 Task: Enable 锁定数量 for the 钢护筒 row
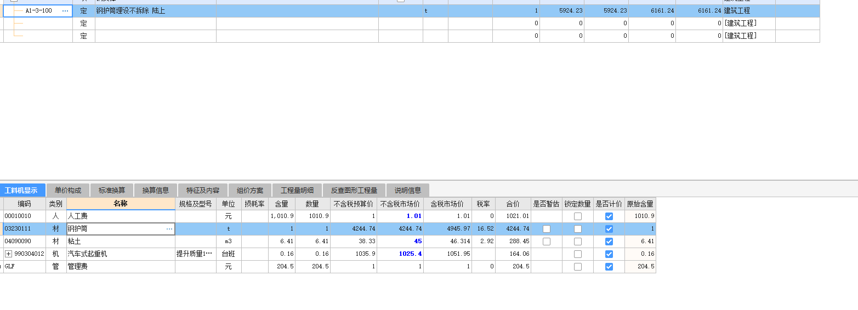coord(578,229)
